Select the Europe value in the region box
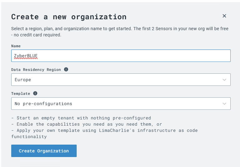Image resolution: width=240 pixels, height=167 pixels. pyautogui.click(x=23, y=80)
